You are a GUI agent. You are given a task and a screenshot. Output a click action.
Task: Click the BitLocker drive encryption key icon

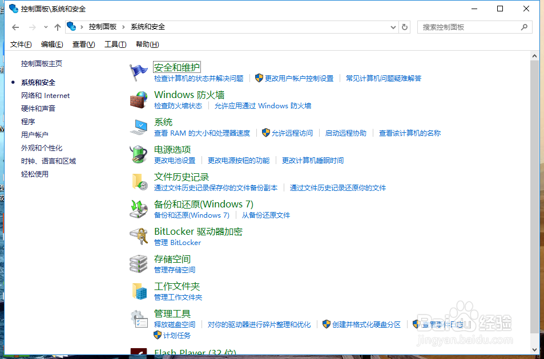(139, 236)
